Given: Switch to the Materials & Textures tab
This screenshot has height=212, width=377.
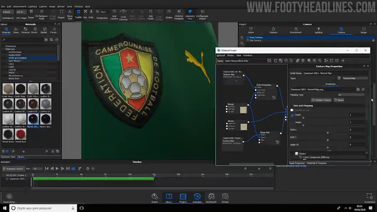Looking at the screenshot, I should (317, 163).
